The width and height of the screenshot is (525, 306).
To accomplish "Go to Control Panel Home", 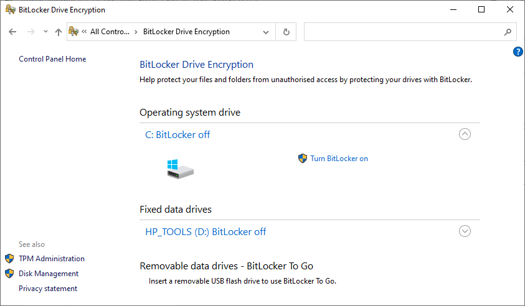I will pyautogui.click(x=52, y=59).
